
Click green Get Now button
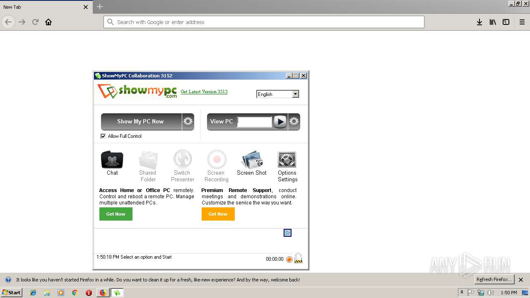116,214
